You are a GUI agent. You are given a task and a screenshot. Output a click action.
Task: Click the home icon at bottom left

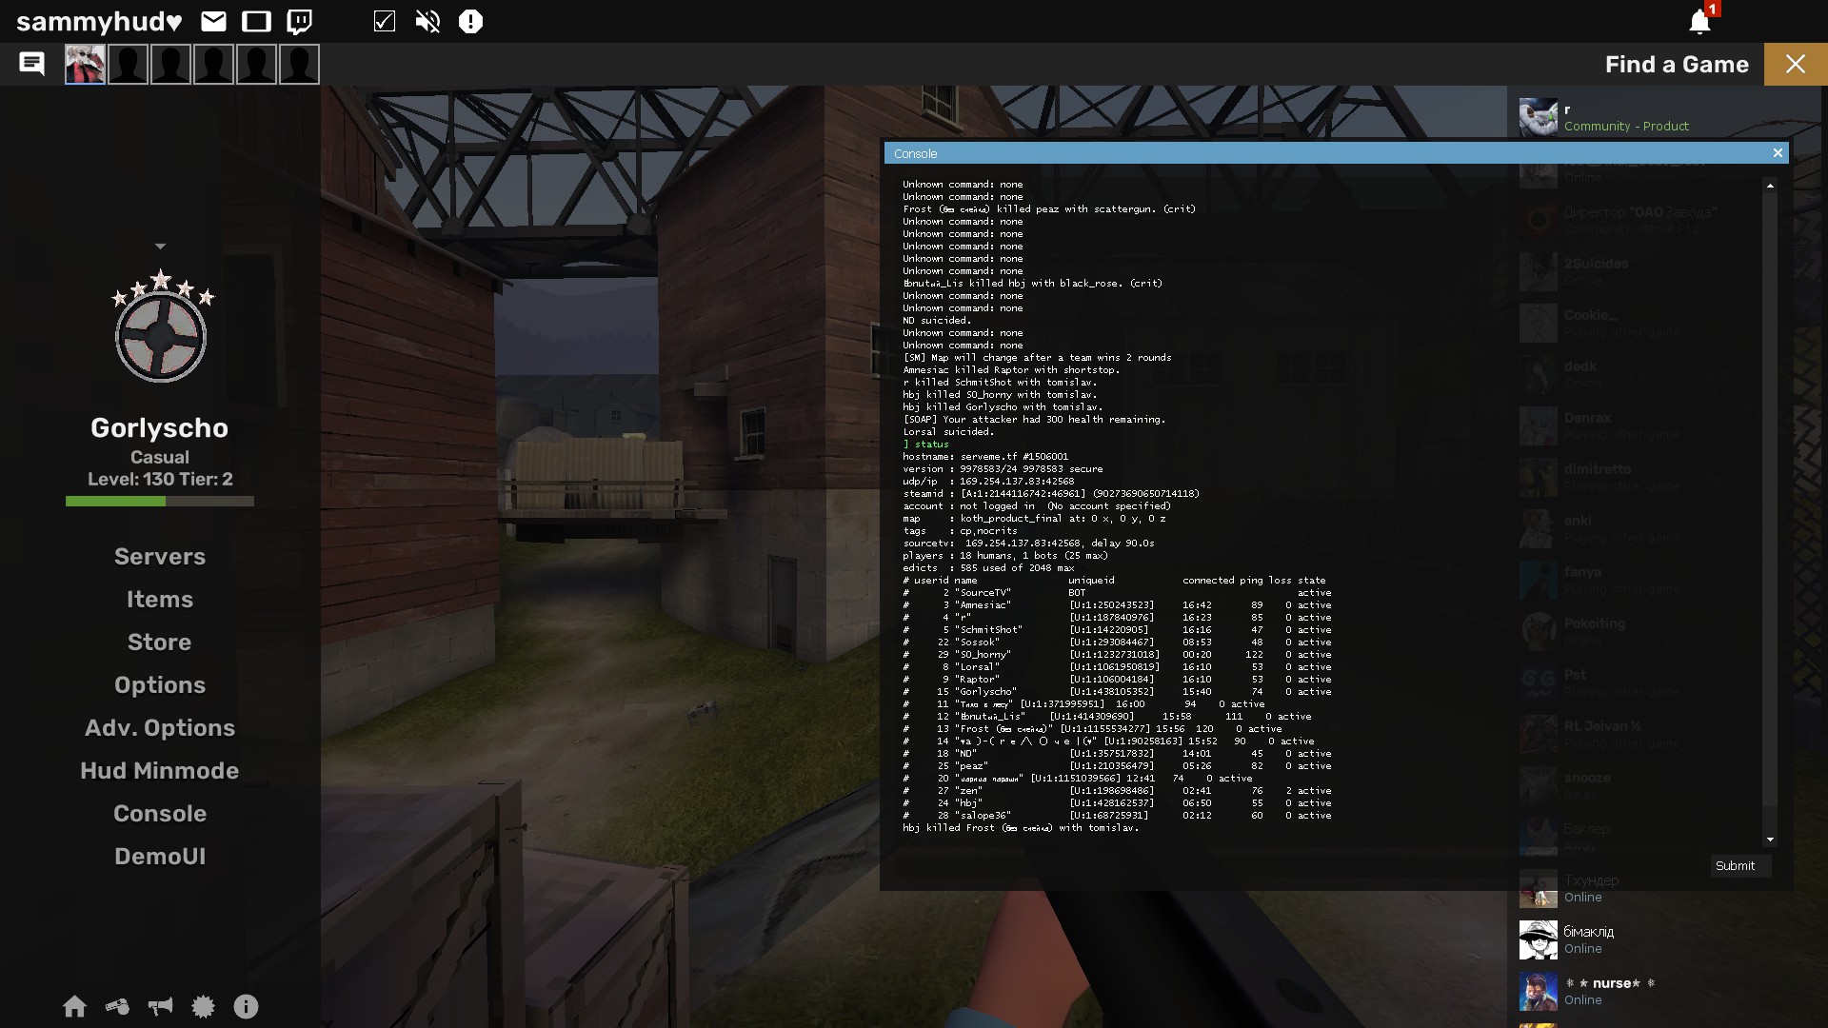click(74, 1006)
